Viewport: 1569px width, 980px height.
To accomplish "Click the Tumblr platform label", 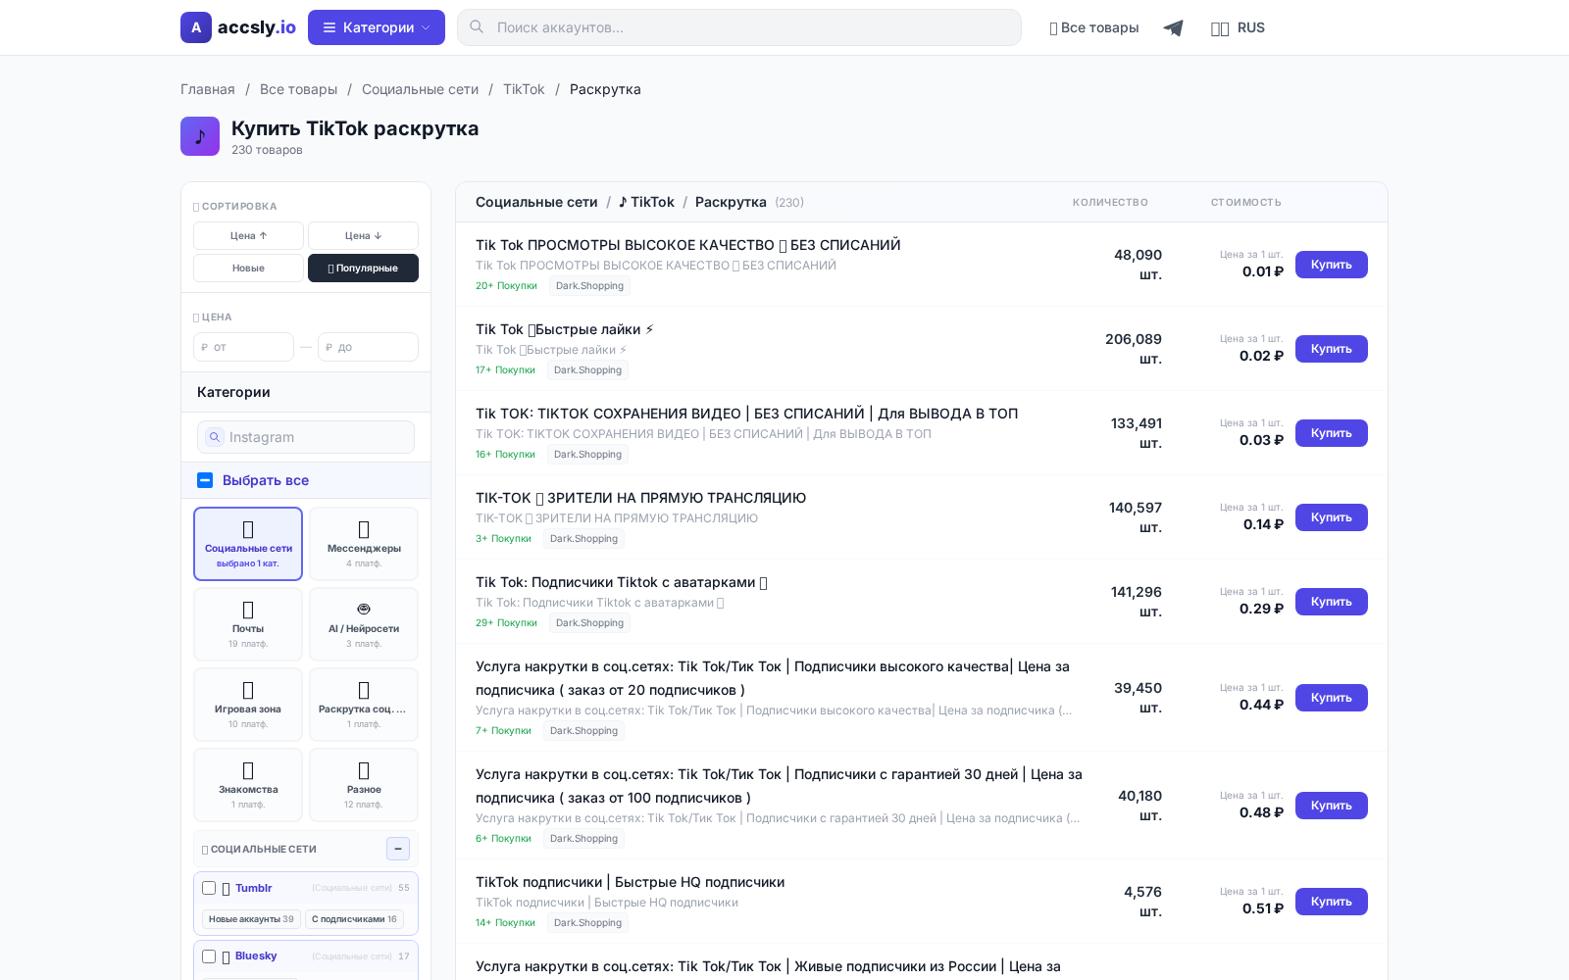I will 253,888.
